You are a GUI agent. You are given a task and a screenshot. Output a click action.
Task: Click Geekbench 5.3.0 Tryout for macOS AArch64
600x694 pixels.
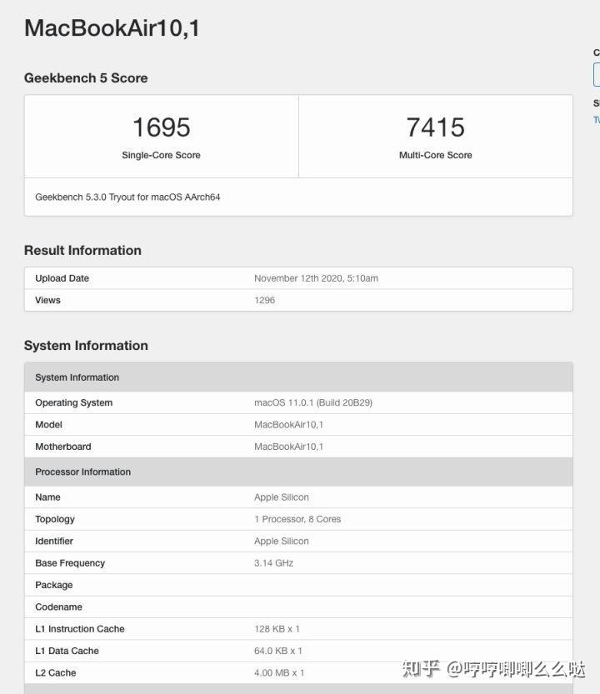(127, 197)
